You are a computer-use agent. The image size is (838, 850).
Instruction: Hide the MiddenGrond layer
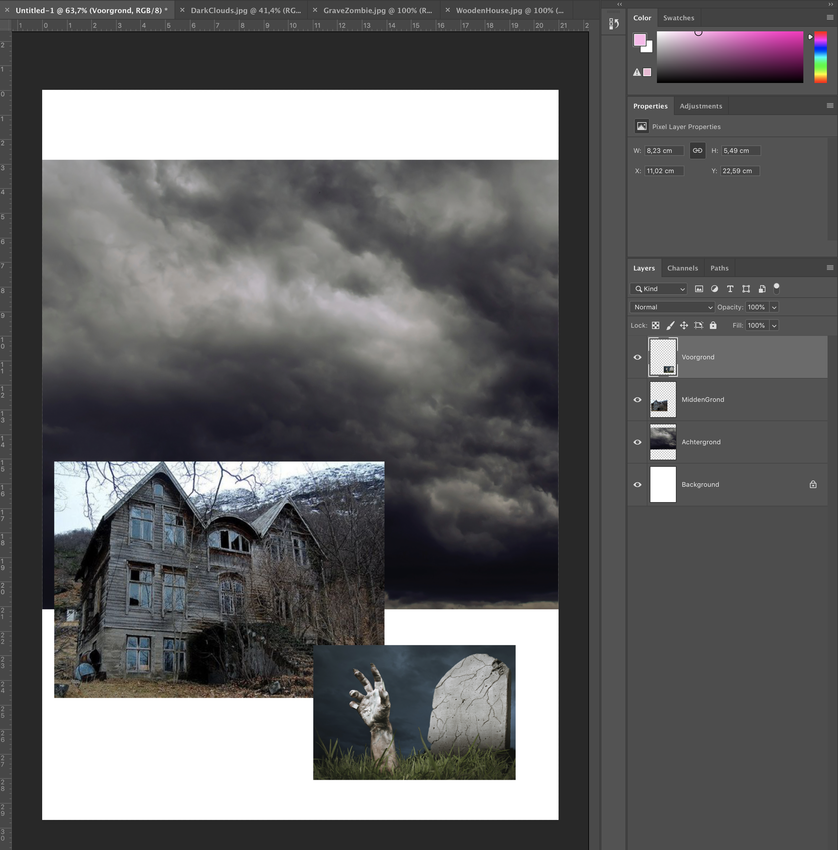tap(637, 400)
